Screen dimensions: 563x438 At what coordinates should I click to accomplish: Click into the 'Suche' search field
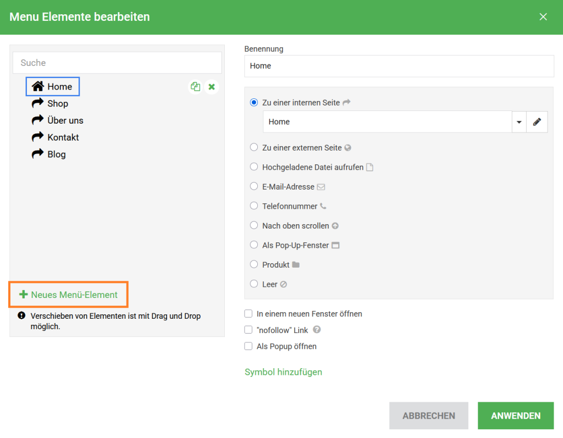(117, 63)
